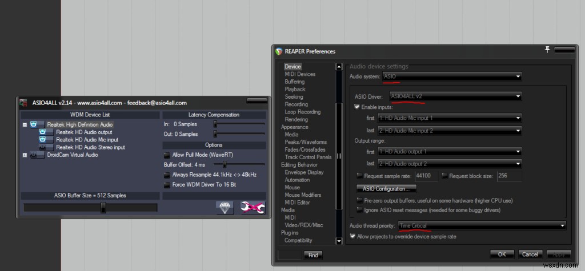Expand the DroidCam Virtual Audio tree node
Image resolution: width=585 pixels, height=271 pixels.
click(x=25, y=155)
